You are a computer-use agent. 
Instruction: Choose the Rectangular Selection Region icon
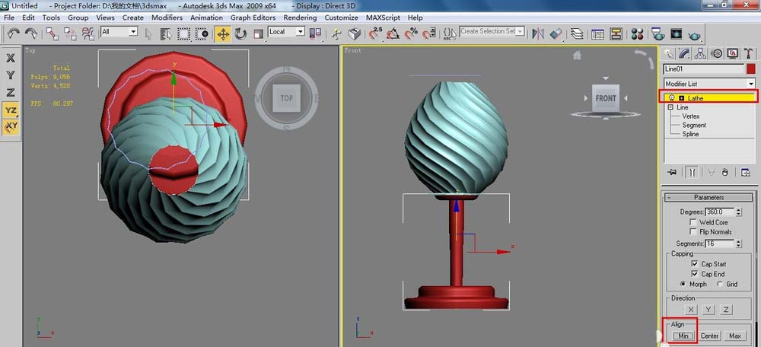tap(183, 34)
